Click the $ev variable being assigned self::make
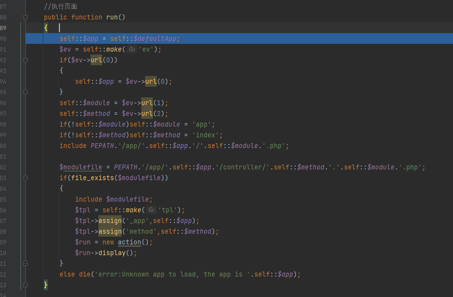The image size is (453, 297). (x=65, y=49)
